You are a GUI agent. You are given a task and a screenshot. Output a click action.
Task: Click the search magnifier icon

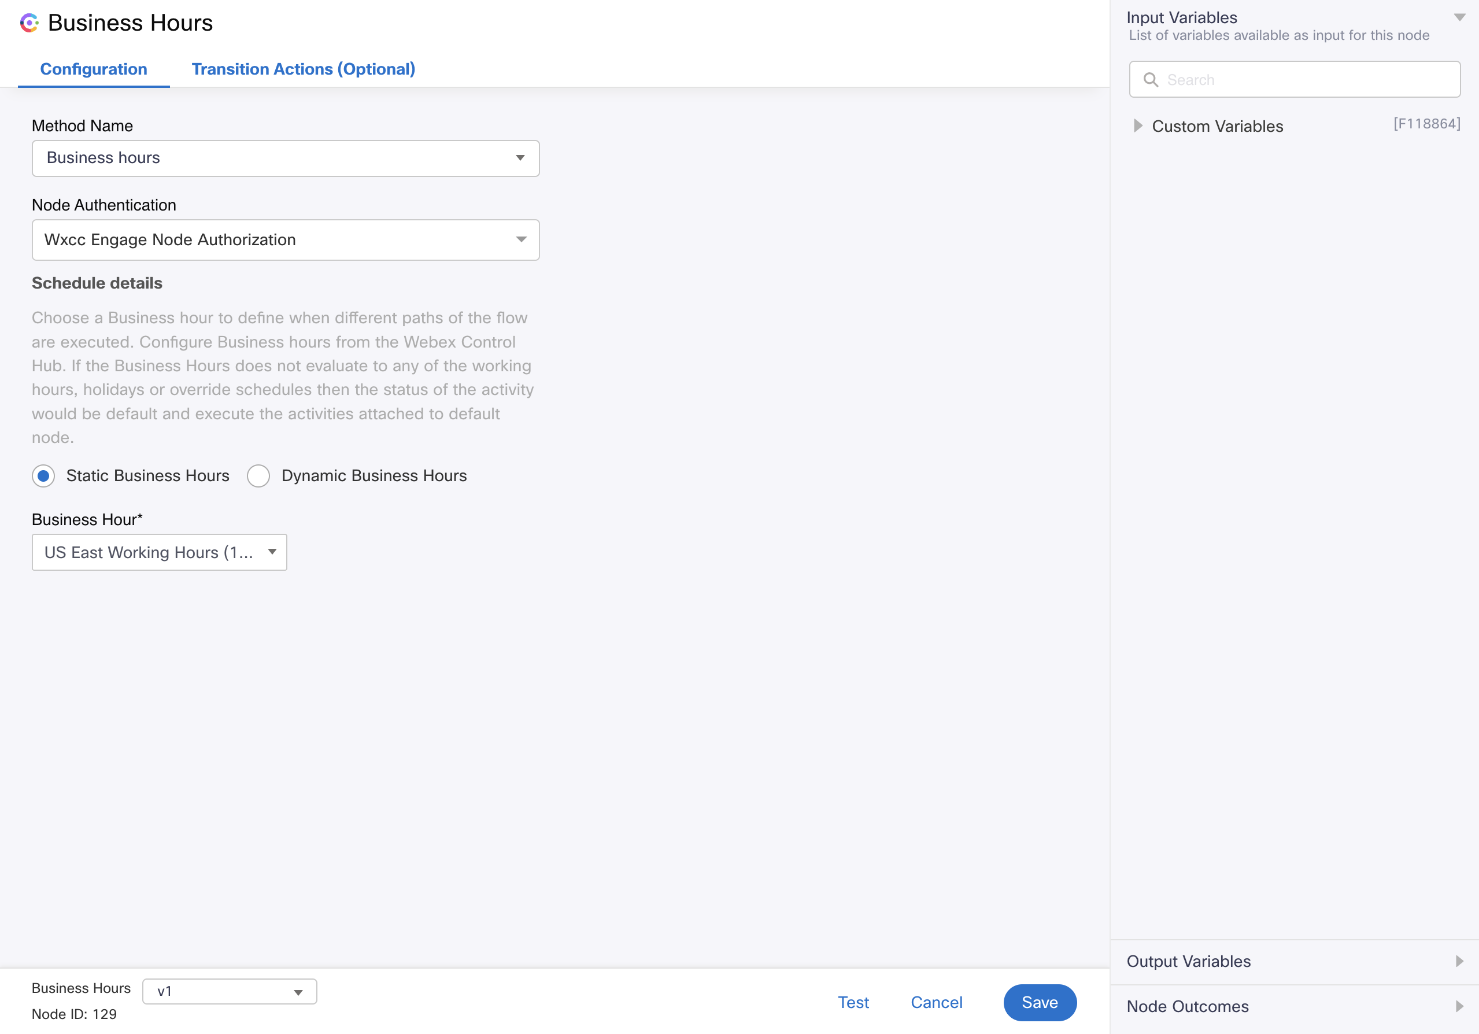pos(1151,80)
